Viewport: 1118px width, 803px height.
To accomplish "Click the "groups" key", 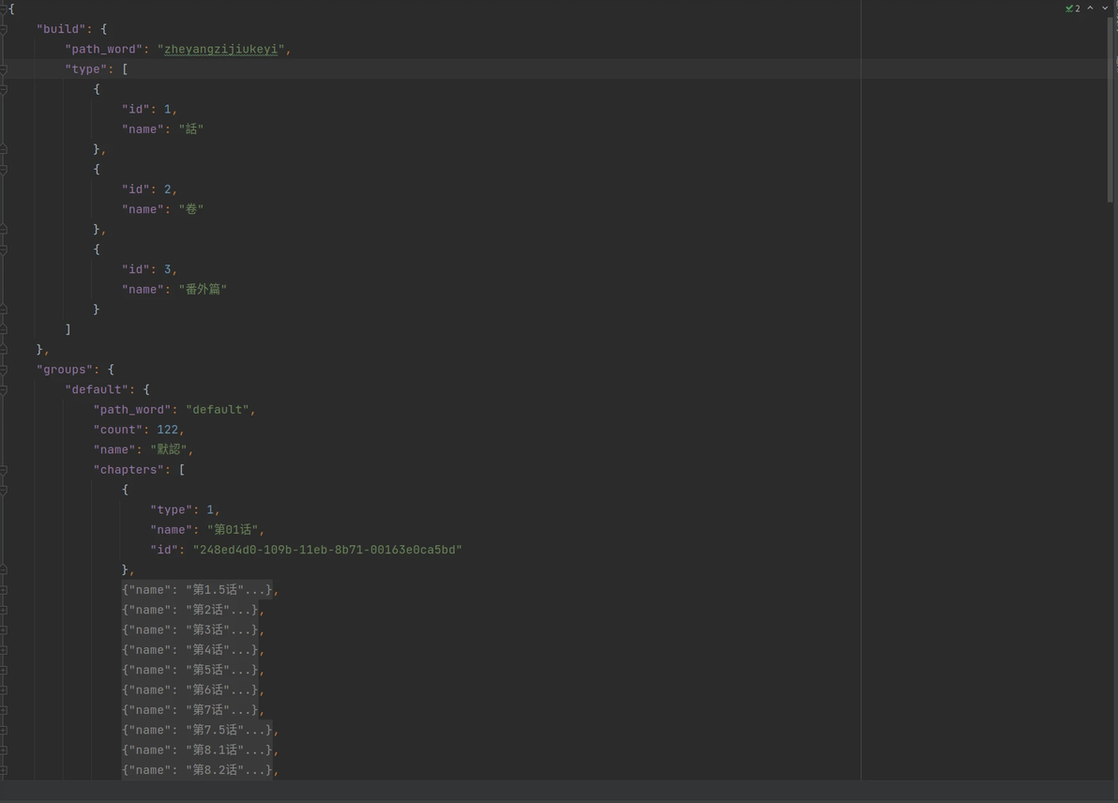I will tap(65, 370).
